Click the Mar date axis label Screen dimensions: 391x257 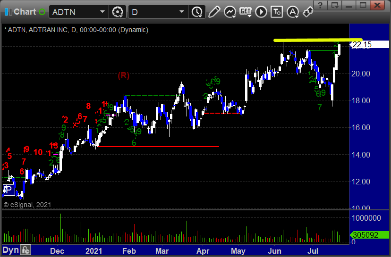(162, 251)
